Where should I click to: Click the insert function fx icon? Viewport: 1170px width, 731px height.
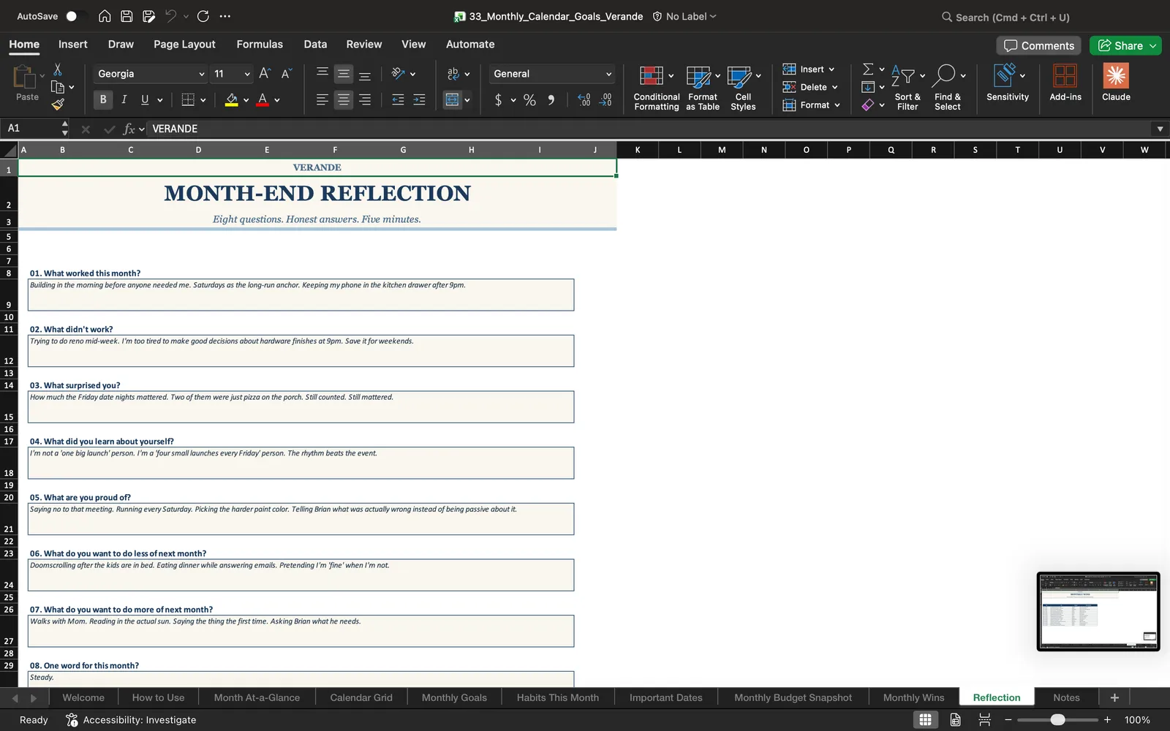(x=129, y=129)
